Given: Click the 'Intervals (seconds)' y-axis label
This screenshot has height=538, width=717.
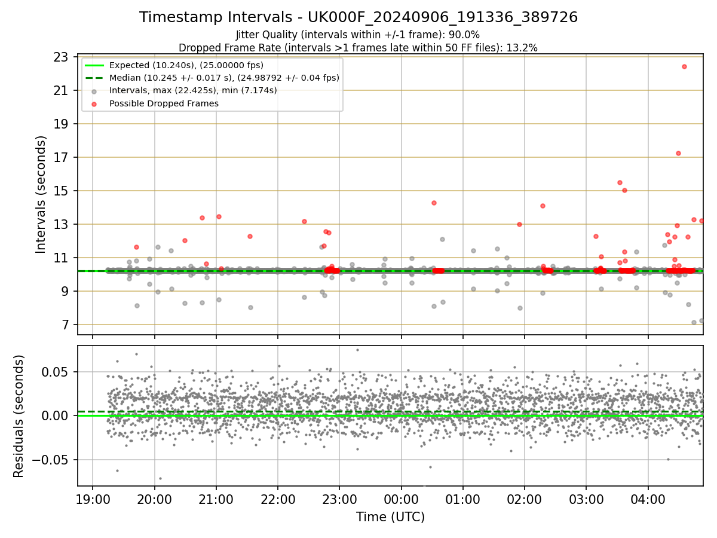Looking at the screenshot, I should (x=41, y=194).
